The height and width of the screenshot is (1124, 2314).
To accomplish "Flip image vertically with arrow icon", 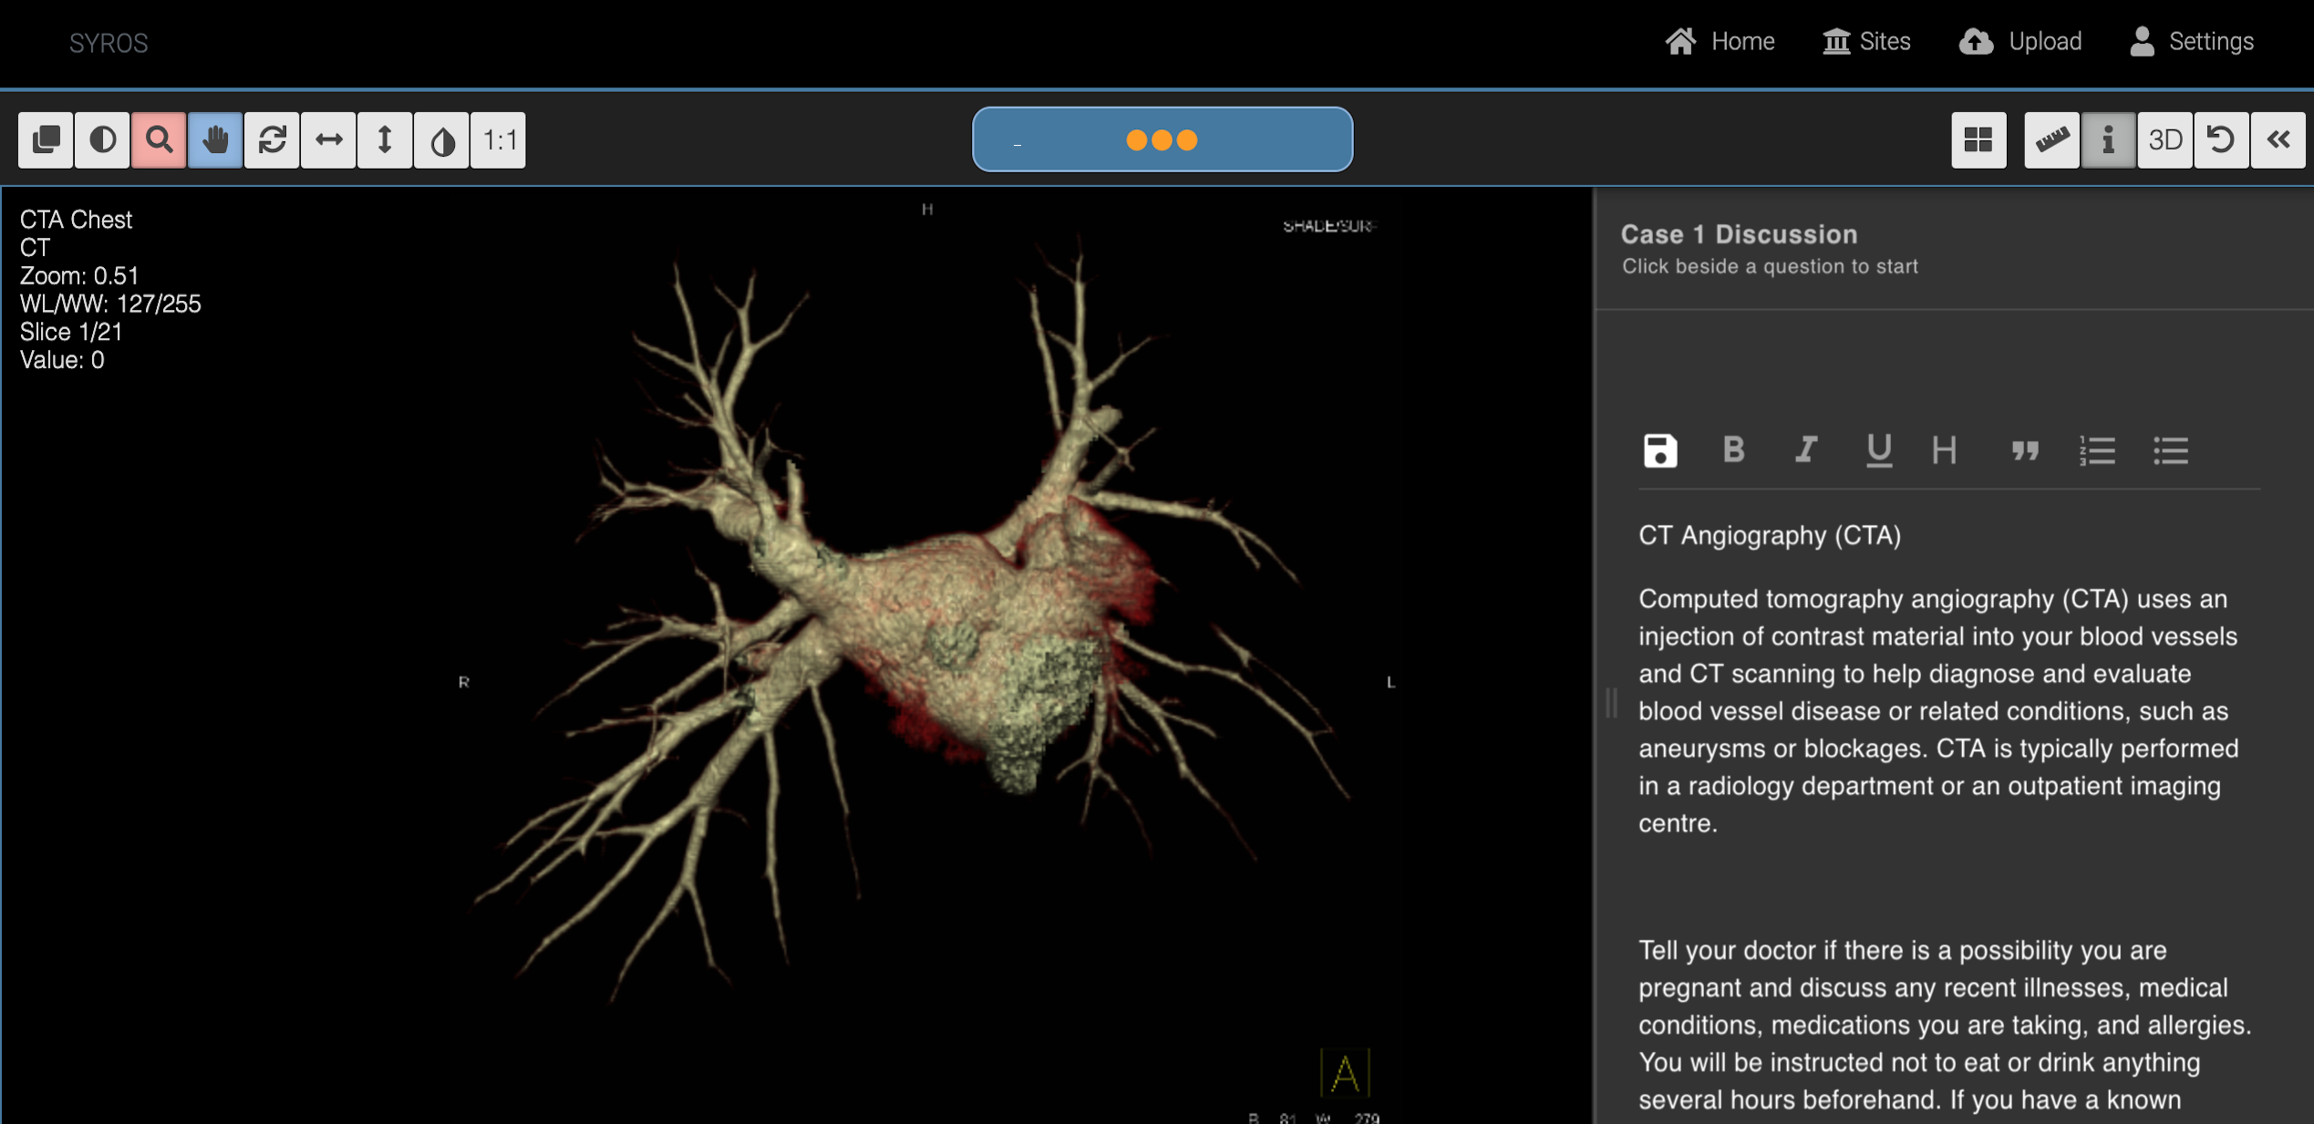I will (385, 140).
